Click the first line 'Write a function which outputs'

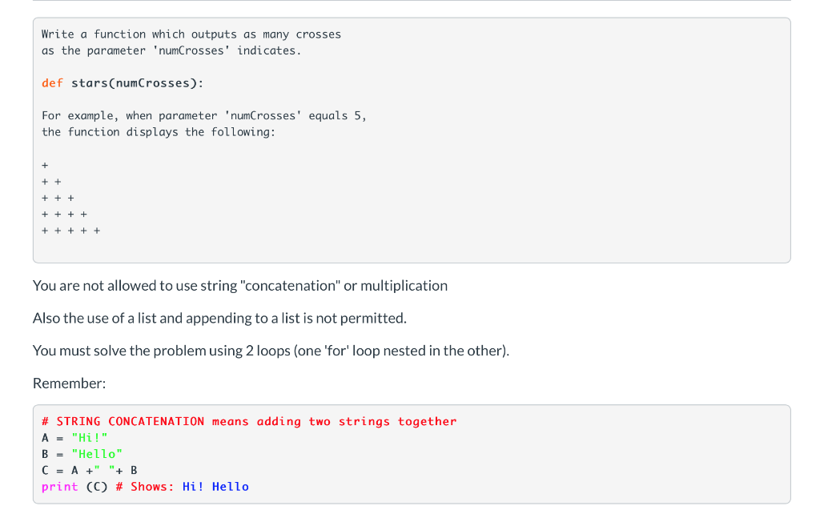pyautogui.click(x=191, y=34)
